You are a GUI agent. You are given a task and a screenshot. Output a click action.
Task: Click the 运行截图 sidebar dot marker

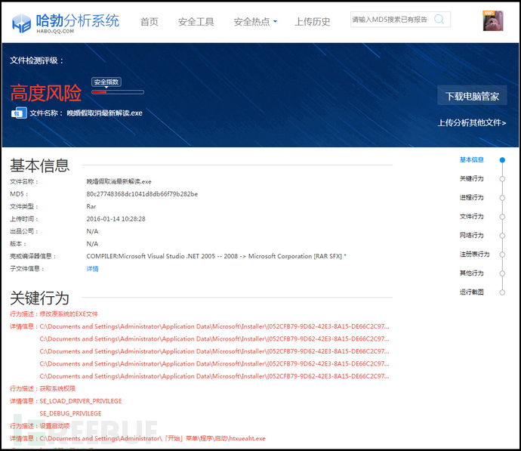[502, 292]
